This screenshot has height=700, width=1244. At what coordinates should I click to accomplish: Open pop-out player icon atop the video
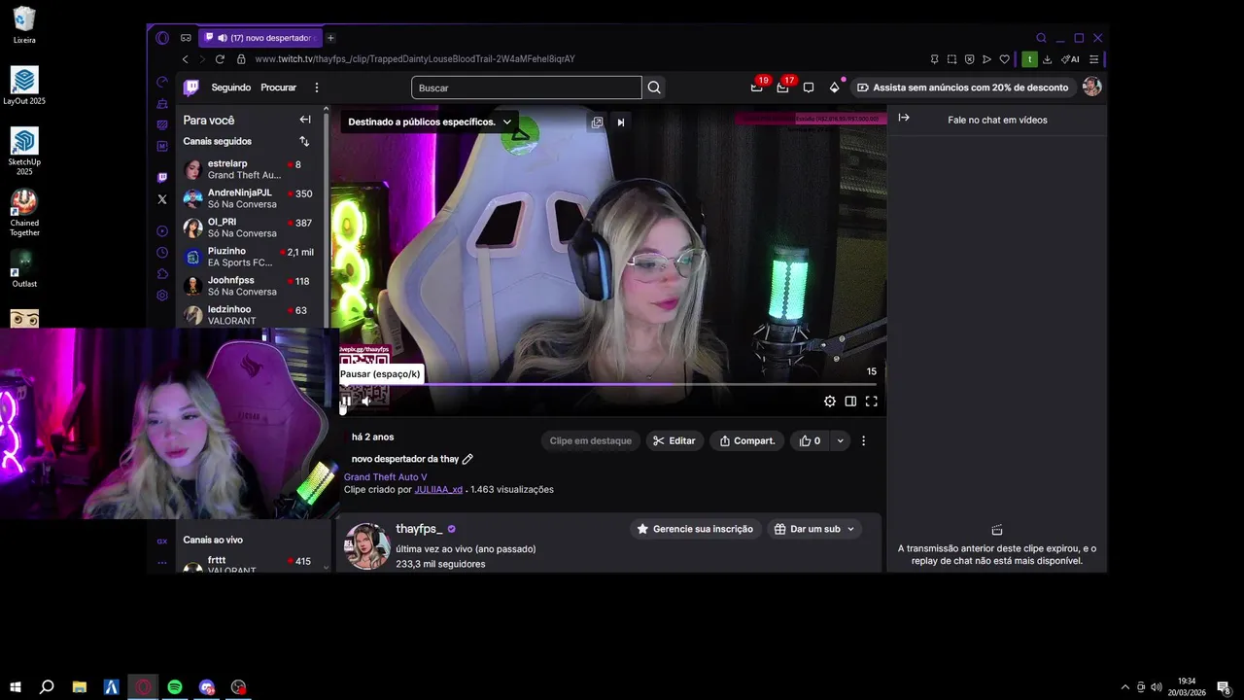597,122
